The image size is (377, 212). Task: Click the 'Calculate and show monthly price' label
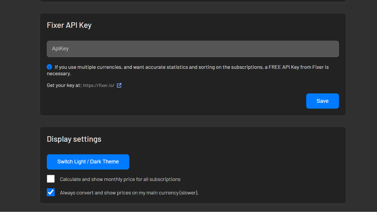(120, 179)
